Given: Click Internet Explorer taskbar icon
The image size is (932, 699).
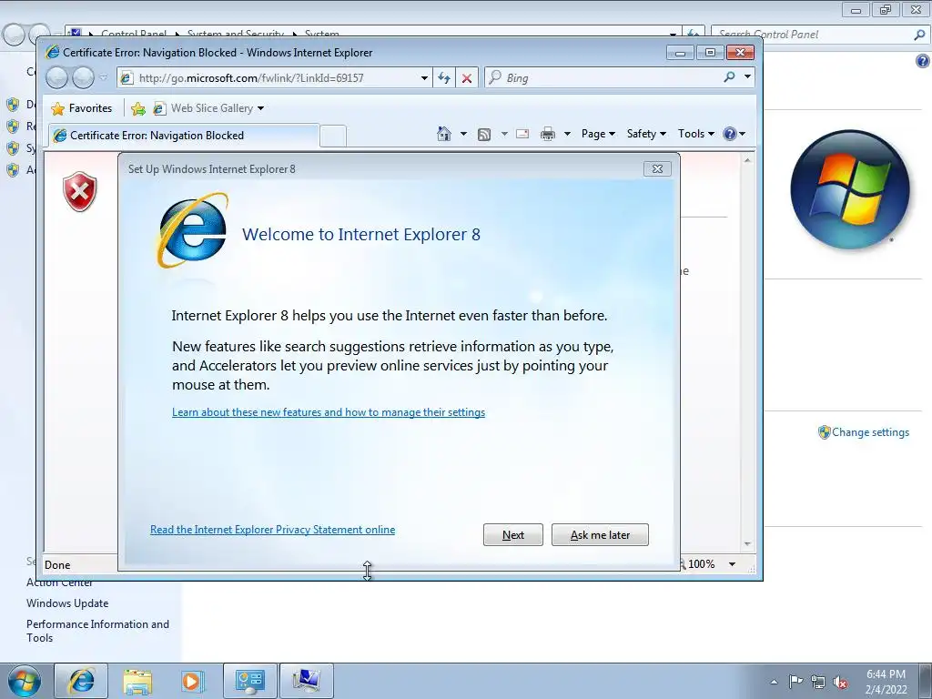Looking at the screenshot, I should coord(81,681).
